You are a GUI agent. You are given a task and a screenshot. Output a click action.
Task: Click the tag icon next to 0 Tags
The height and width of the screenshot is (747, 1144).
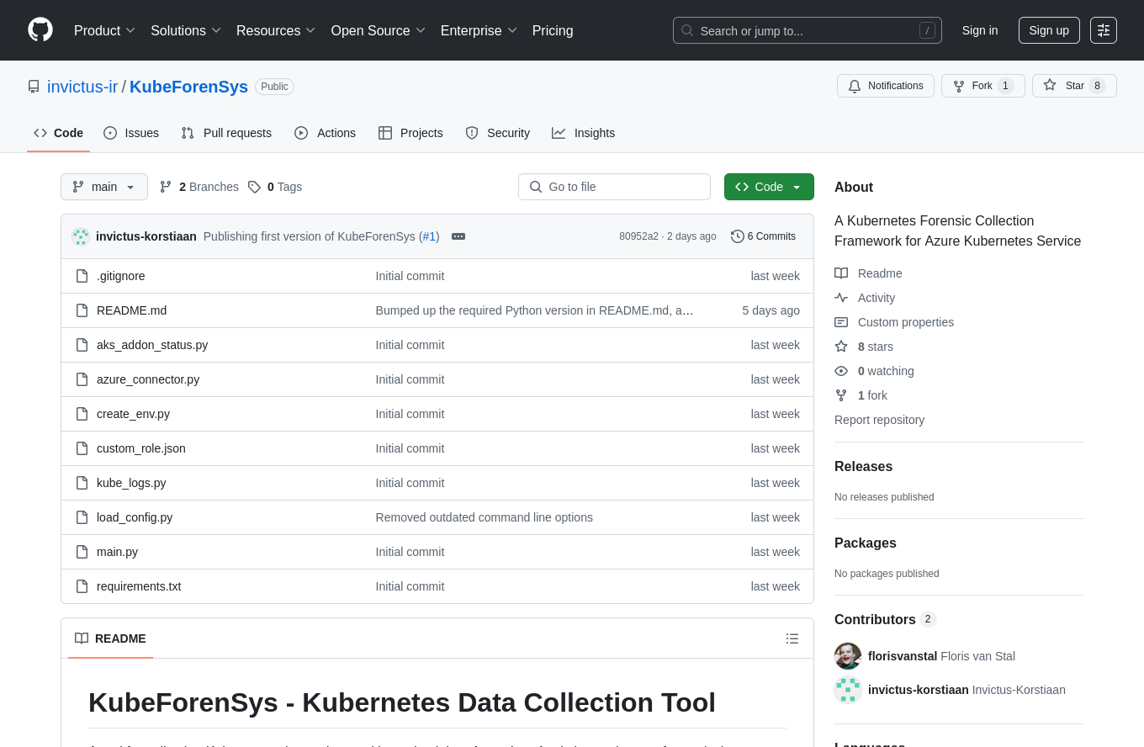point(254,187)
